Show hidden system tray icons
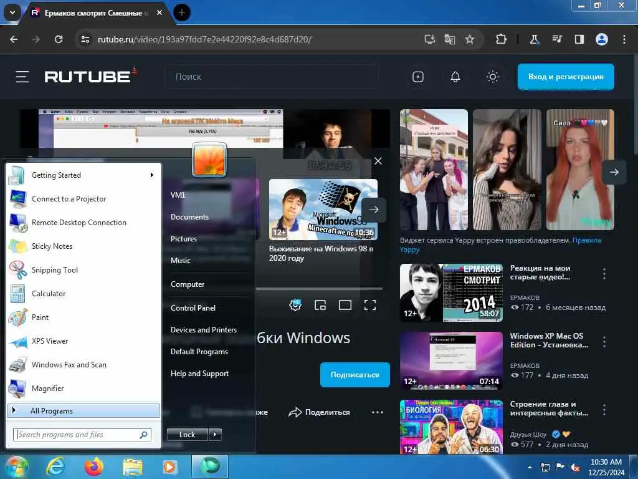This screenshot has width=638, height=479. coord(530,467)
